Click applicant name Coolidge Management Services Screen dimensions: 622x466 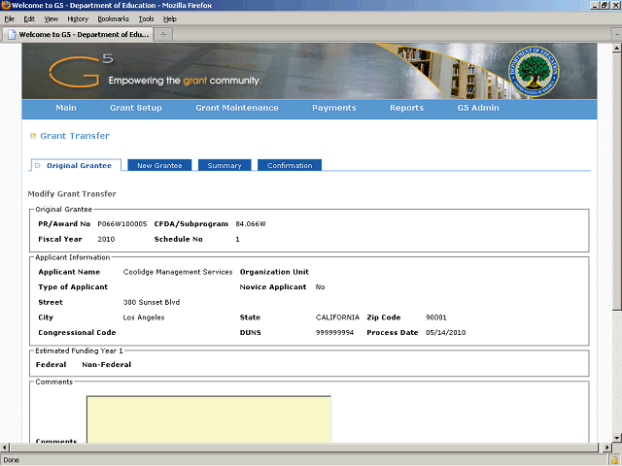click(x=178, y=272)
